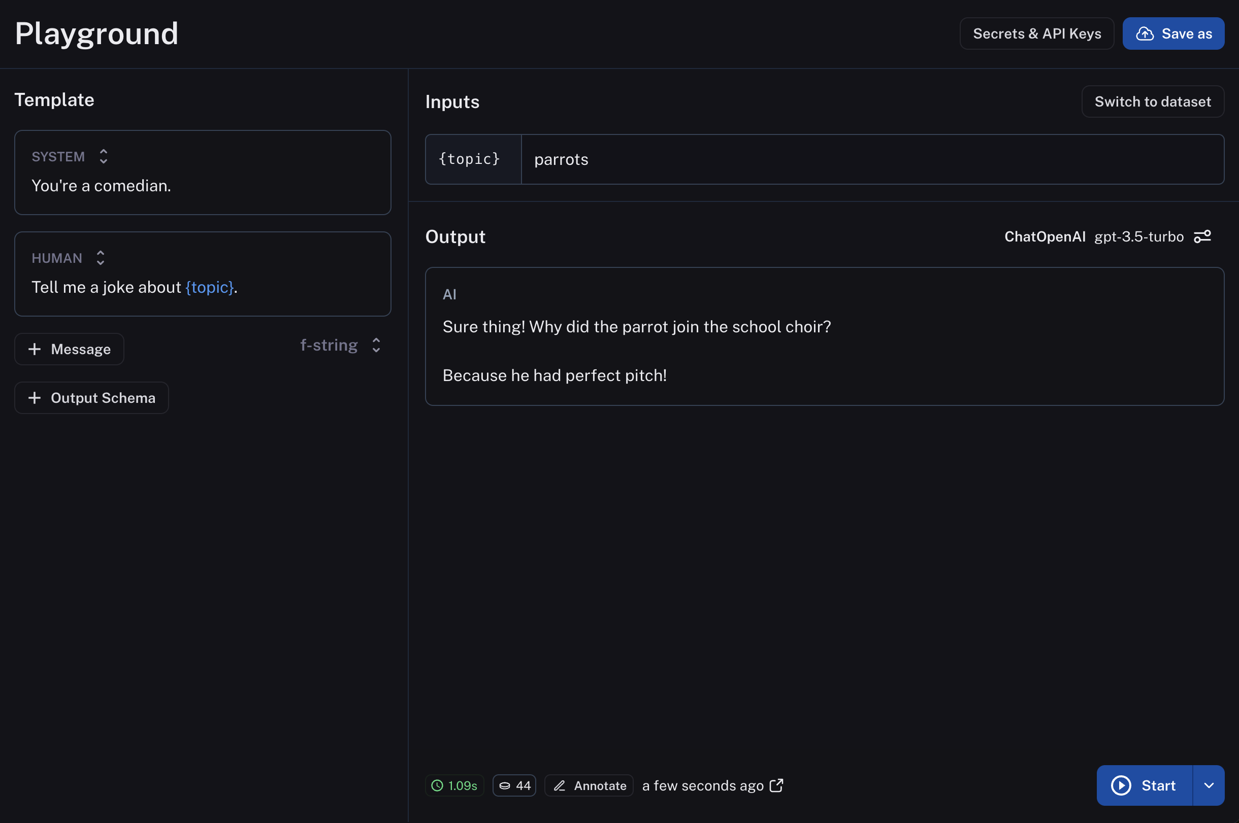
Task: Add a new Message with plus button
Action: coord(70,349)
